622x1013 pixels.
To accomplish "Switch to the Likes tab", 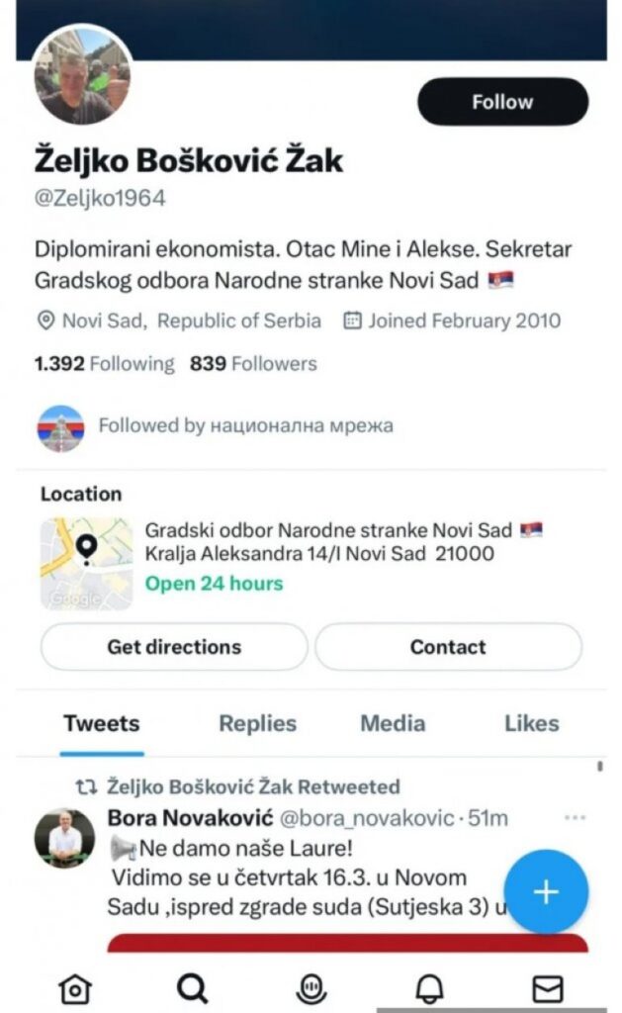I will 531,723.
